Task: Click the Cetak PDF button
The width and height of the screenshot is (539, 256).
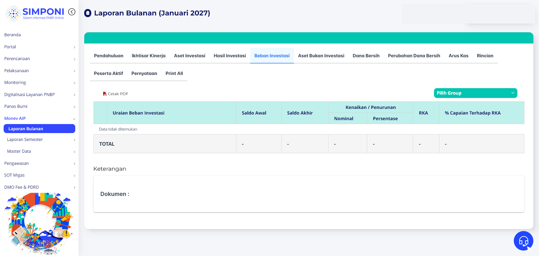Action: (115, 94)
